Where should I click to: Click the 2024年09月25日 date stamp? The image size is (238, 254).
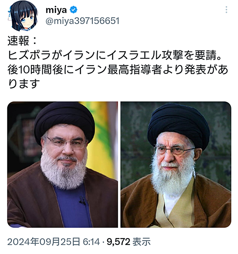pos(43,242)
